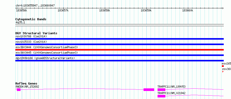The width and height of the screenshot is (231, 99).
Task: Click the large RWDD4 exon near 183659k
Action: pyautogui.click(x=149, y=90)
